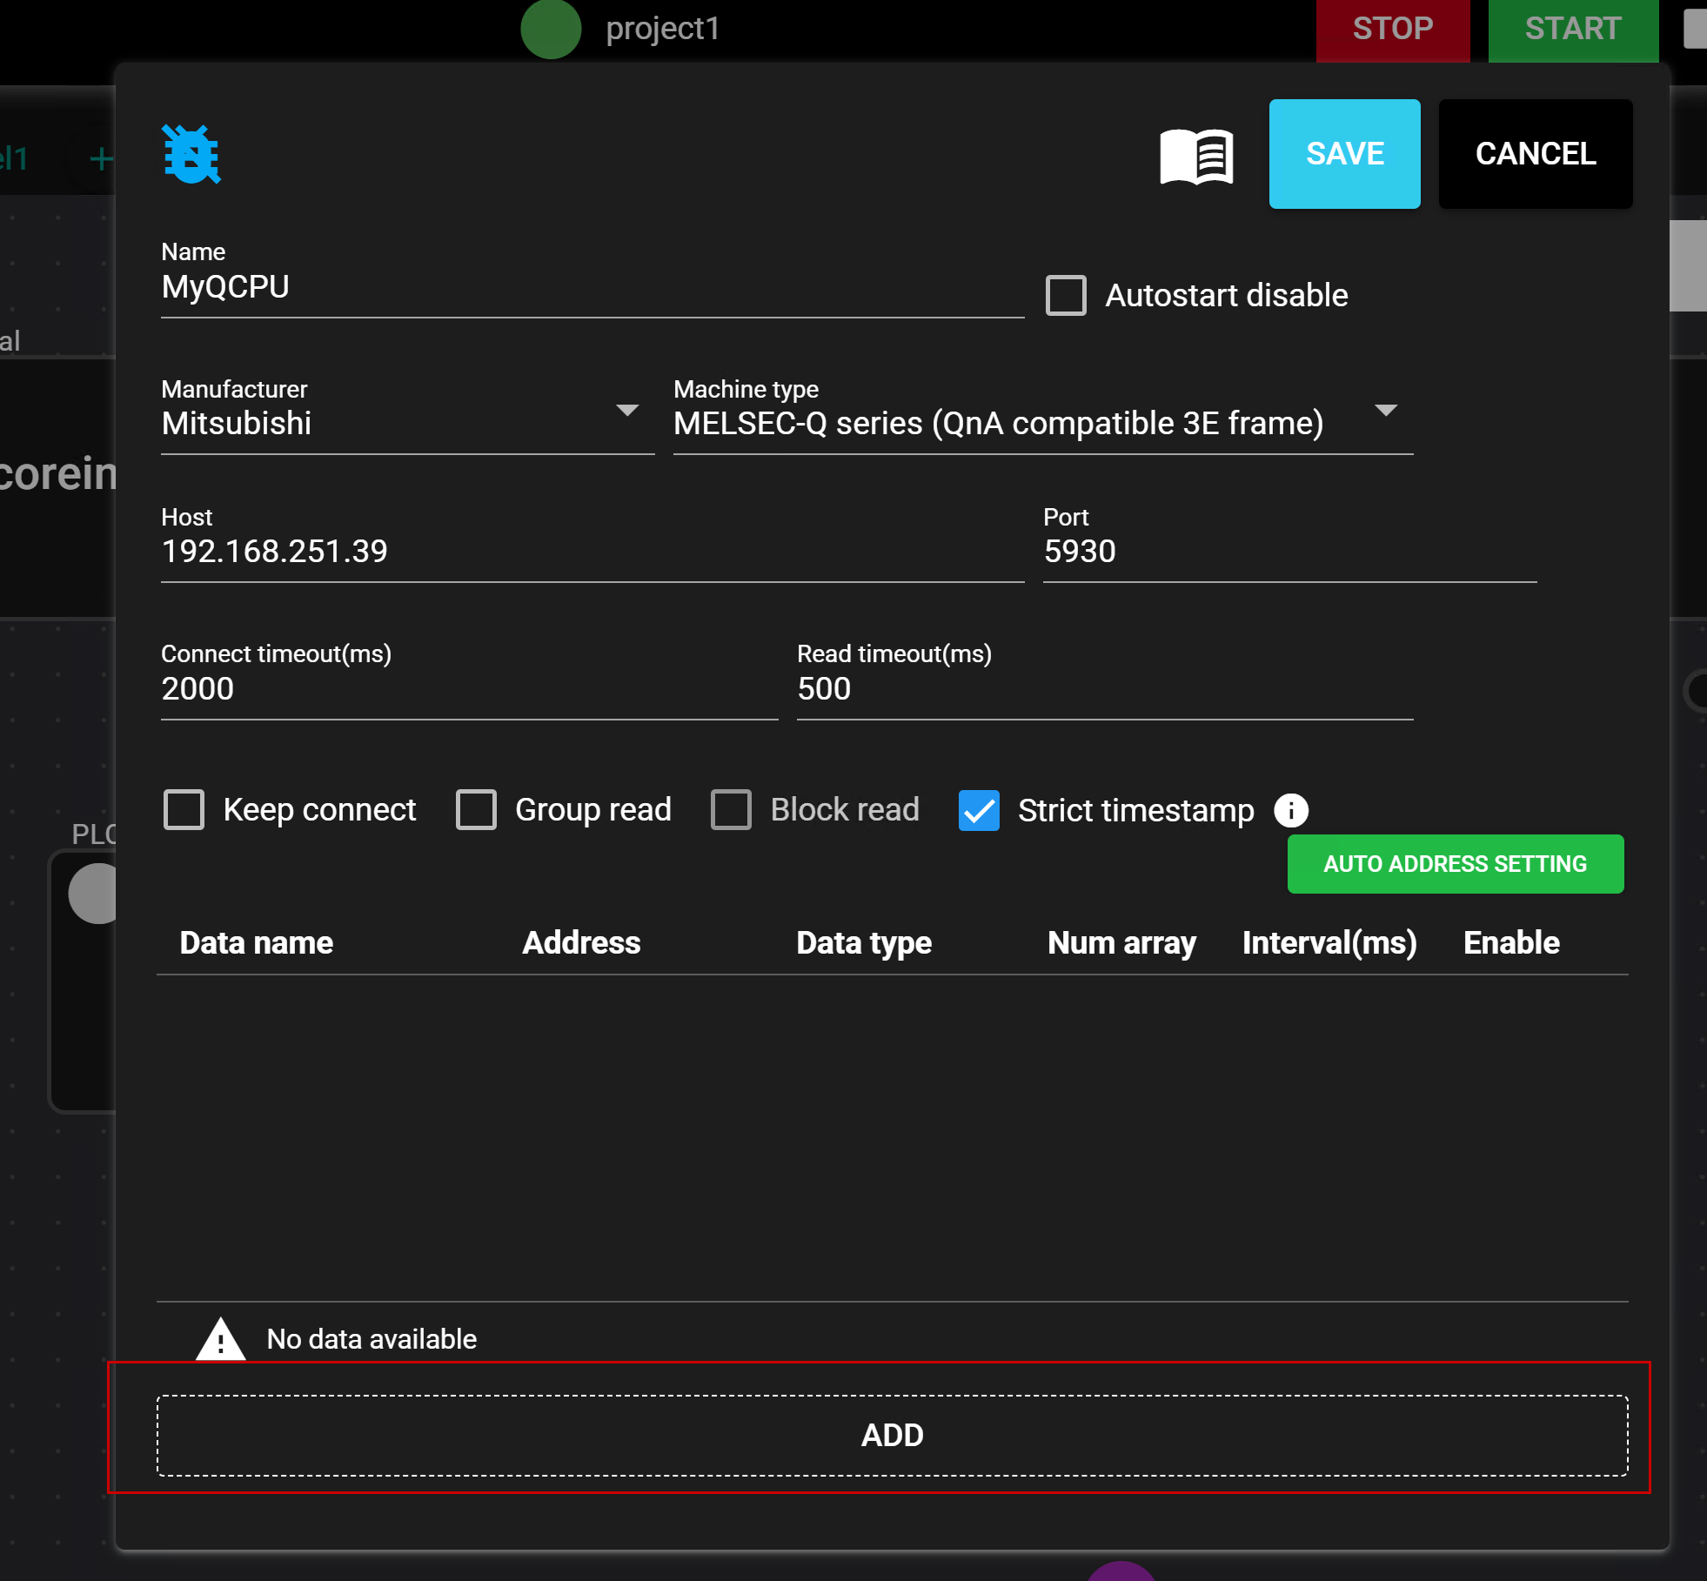Screen dimensions: 1707x1581
Task: Check the Group read option
Action: point(477,810)
